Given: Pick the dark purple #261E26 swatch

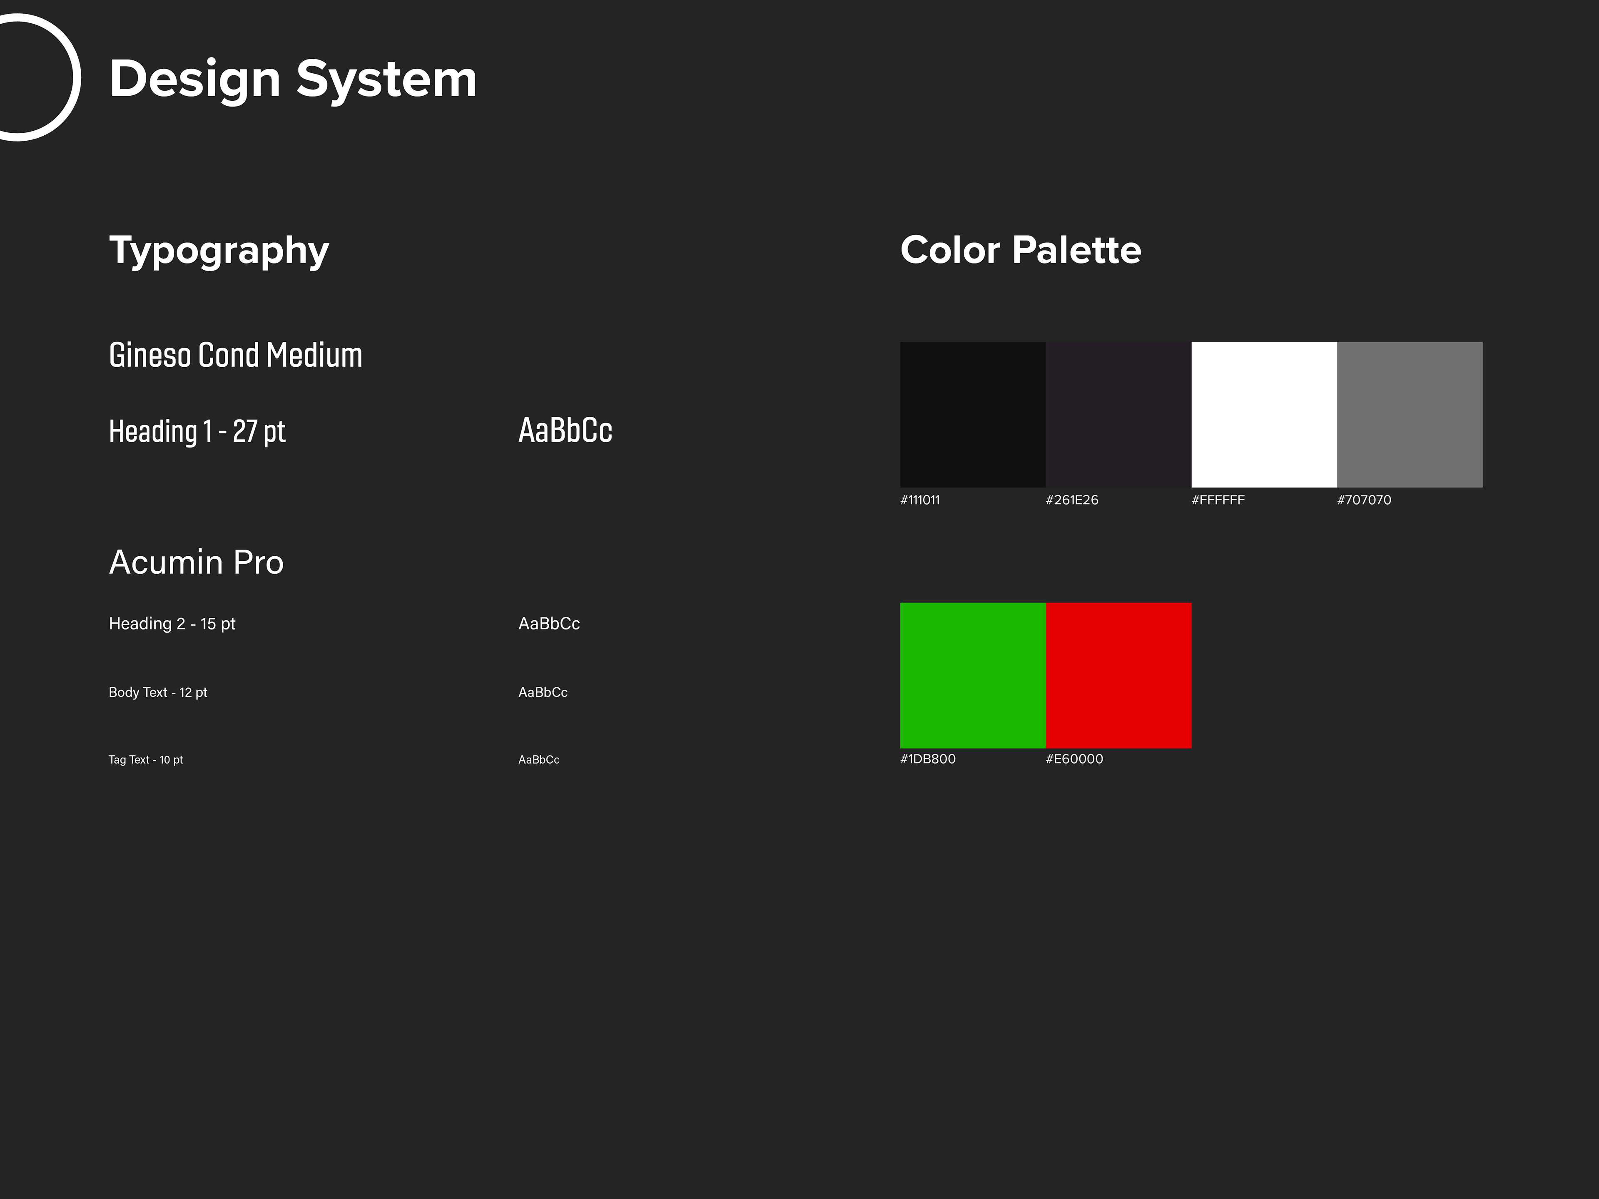Looking at the screenshot, I should click(1118, 414).
